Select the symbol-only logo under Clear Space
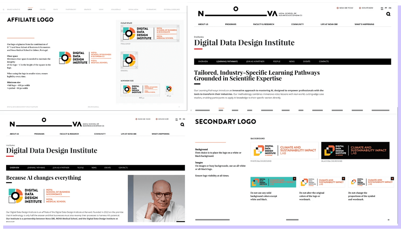 pos(129,60)
